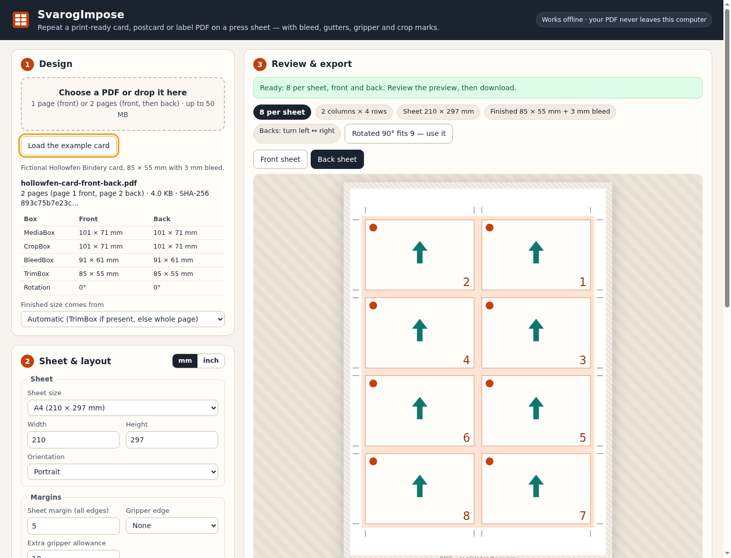Open the Orientation Portrait dropdown

(x=123, y=472)
